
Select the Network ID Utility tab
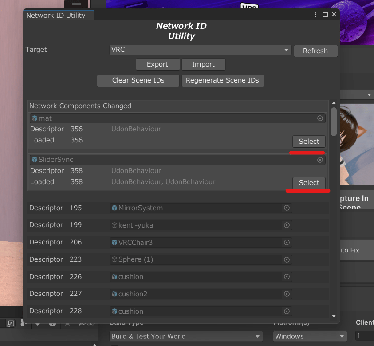point(56,15)
